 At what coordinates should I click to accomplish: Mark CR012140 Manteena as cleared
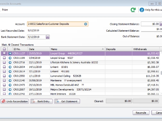[4, 80]
